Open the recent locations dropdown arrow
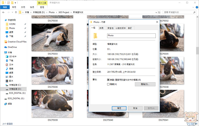199x126 pixels. [x=12, y=12]
